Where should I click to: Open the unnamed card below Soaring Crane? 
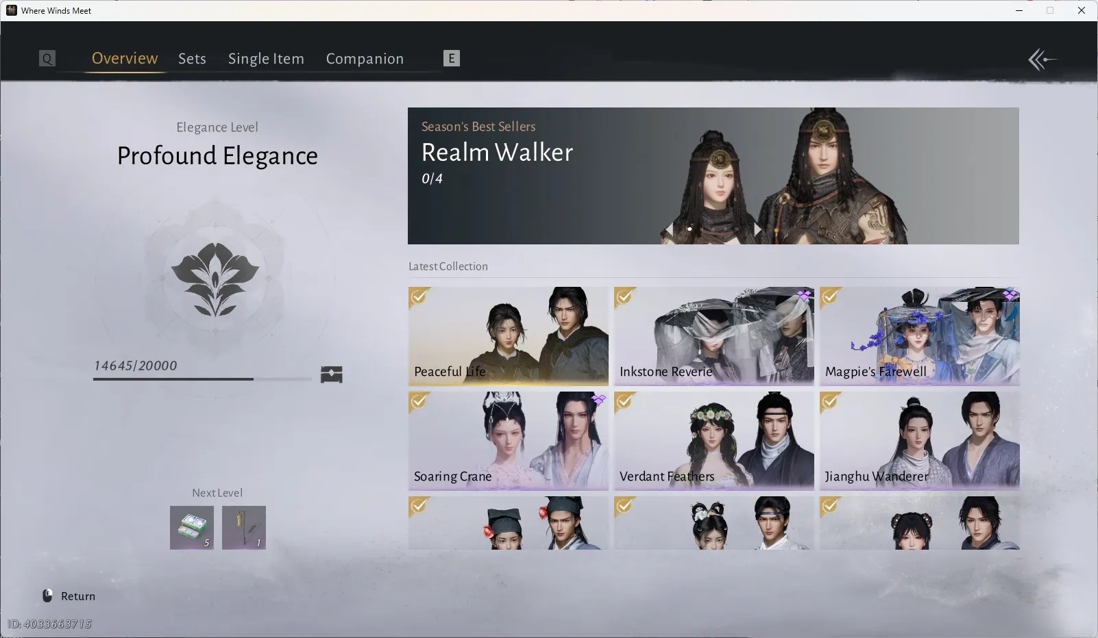pyautogui.click(x=509, y=523)
